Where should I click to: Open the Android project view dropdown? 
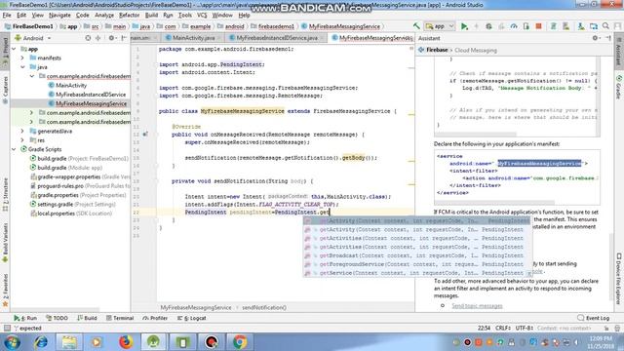33,38
